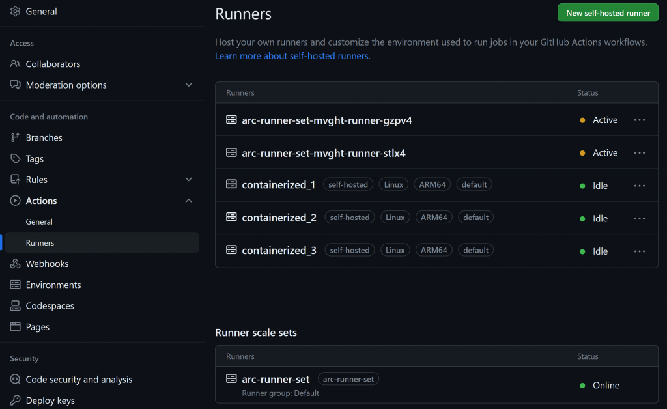Image resolution: width=667 pixels, height=409 pixels.
Task: Open the General submenu under Actions
Action: [x=39, y=222]
